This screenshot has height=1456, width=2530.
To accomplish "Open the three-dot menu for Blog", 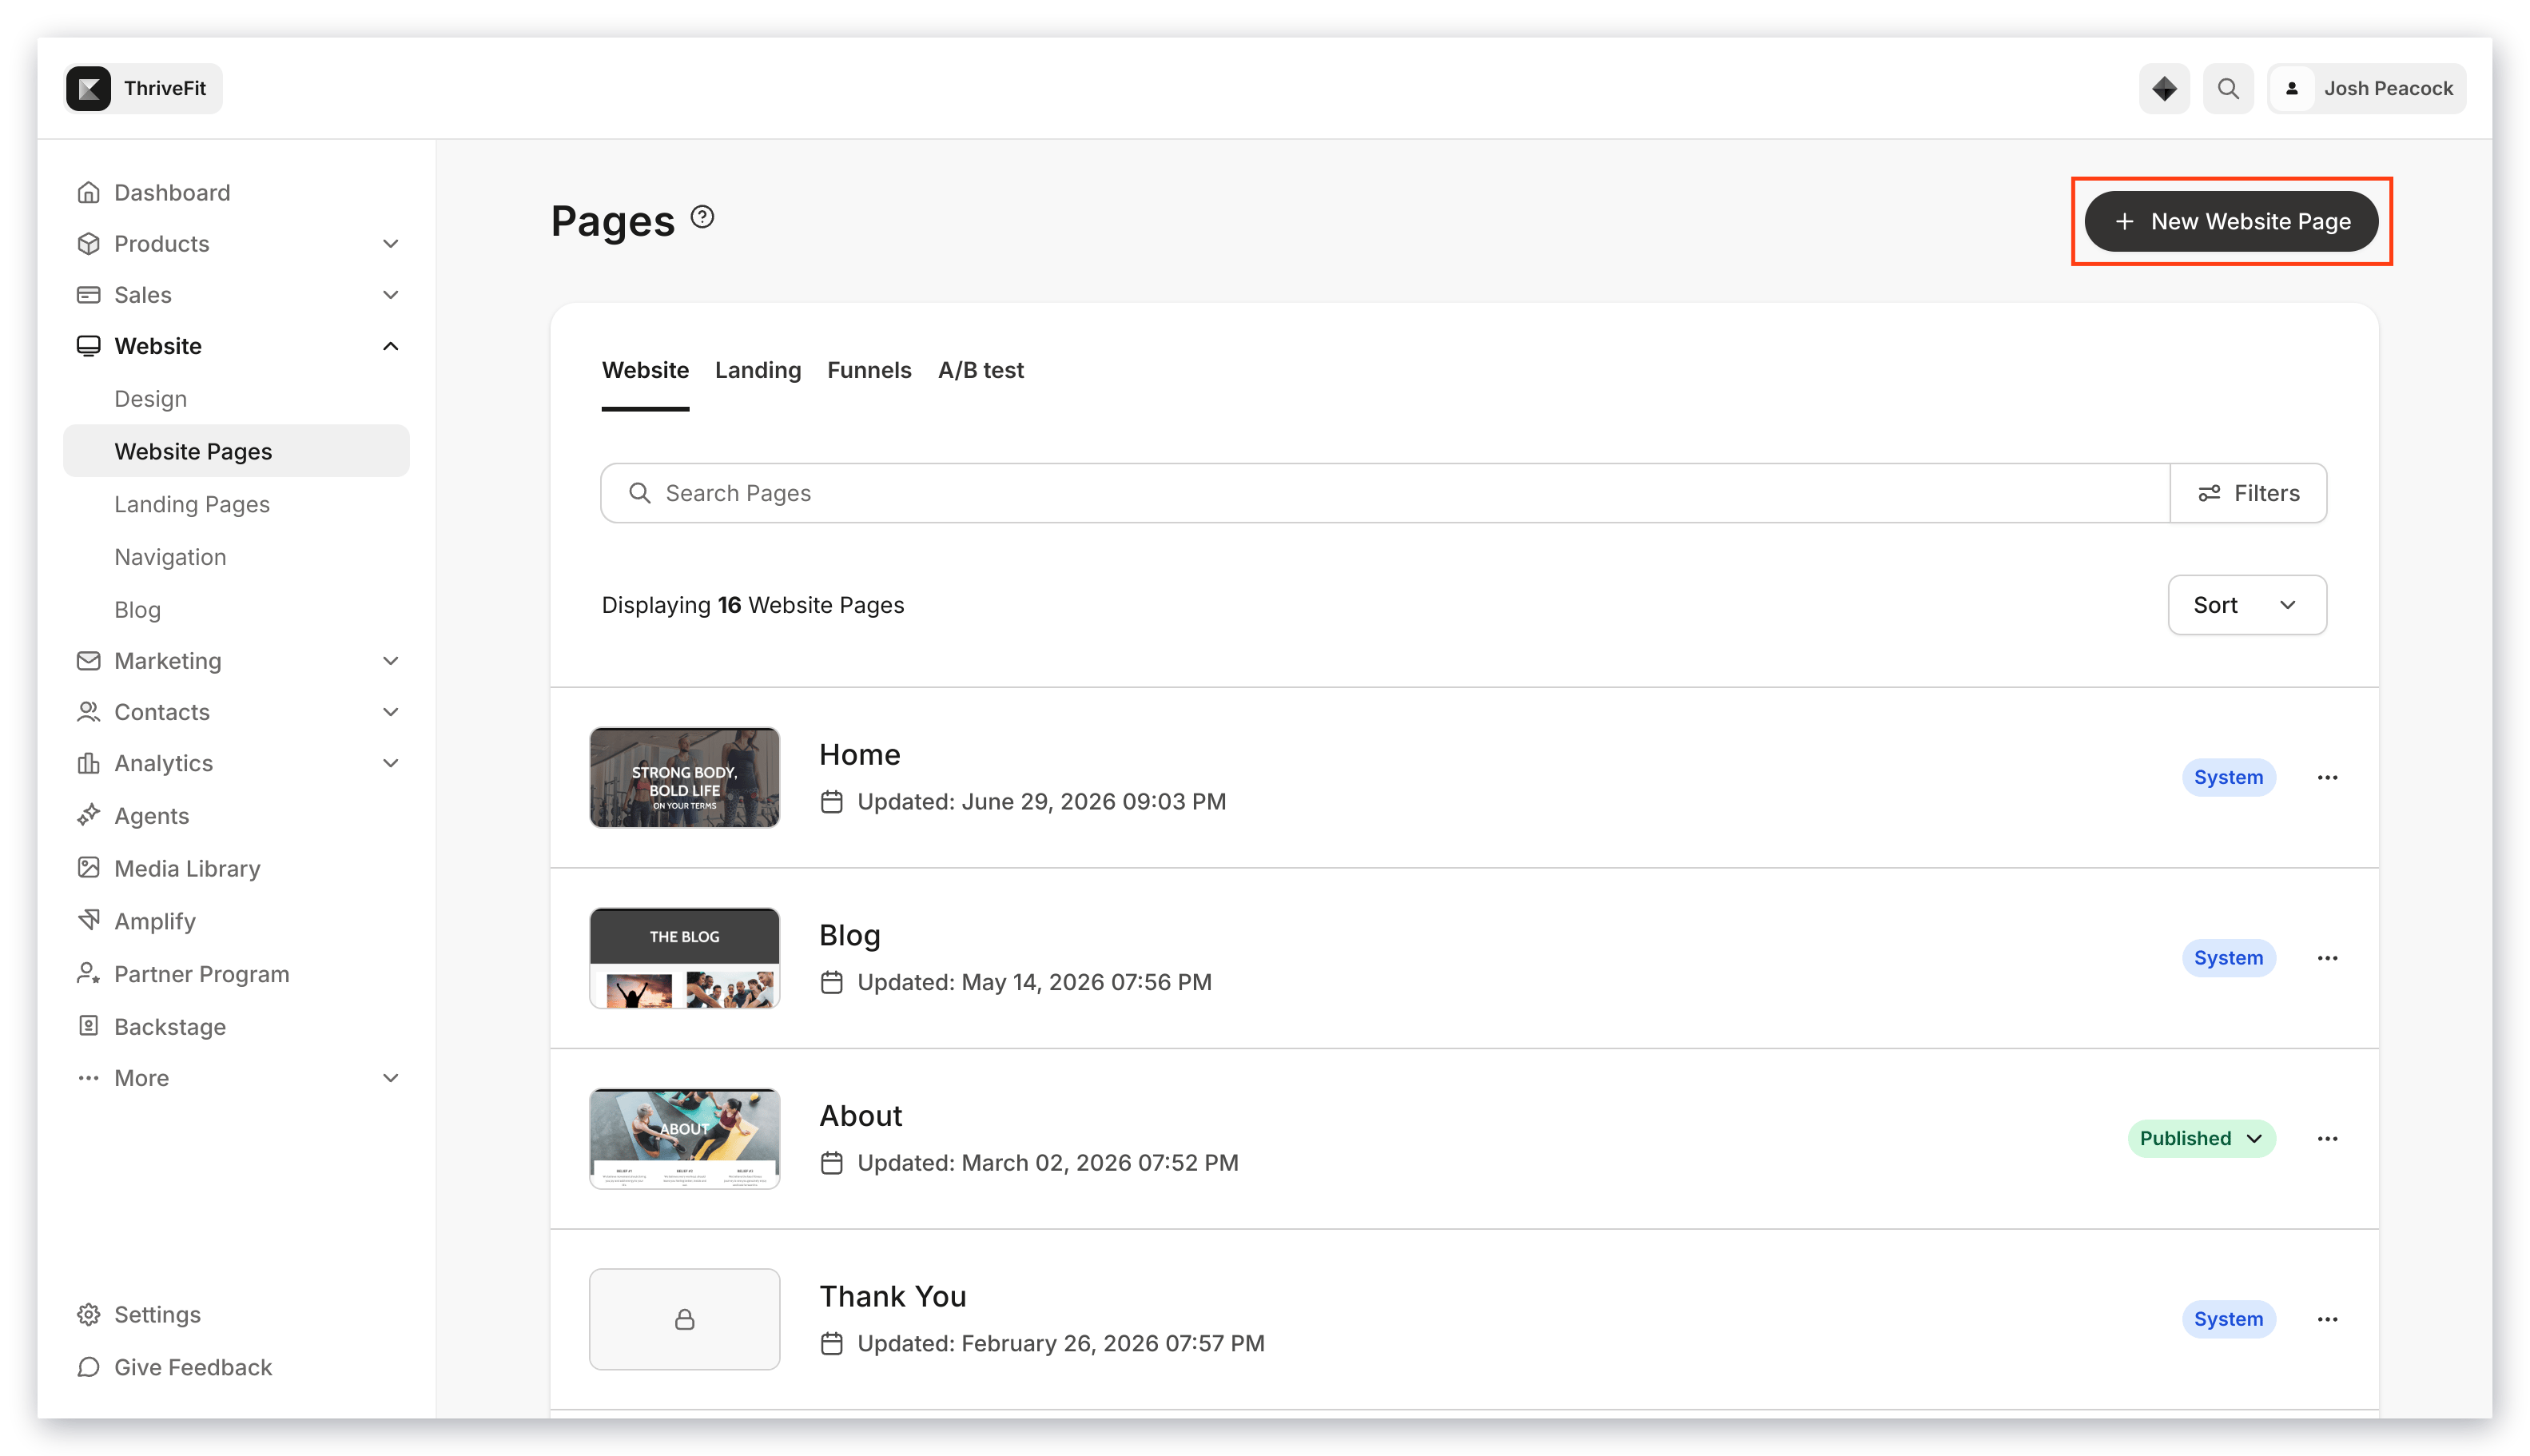I will pos(2326,958).
